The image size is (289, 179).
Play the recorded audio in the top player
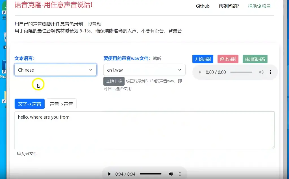coord(200,72)
